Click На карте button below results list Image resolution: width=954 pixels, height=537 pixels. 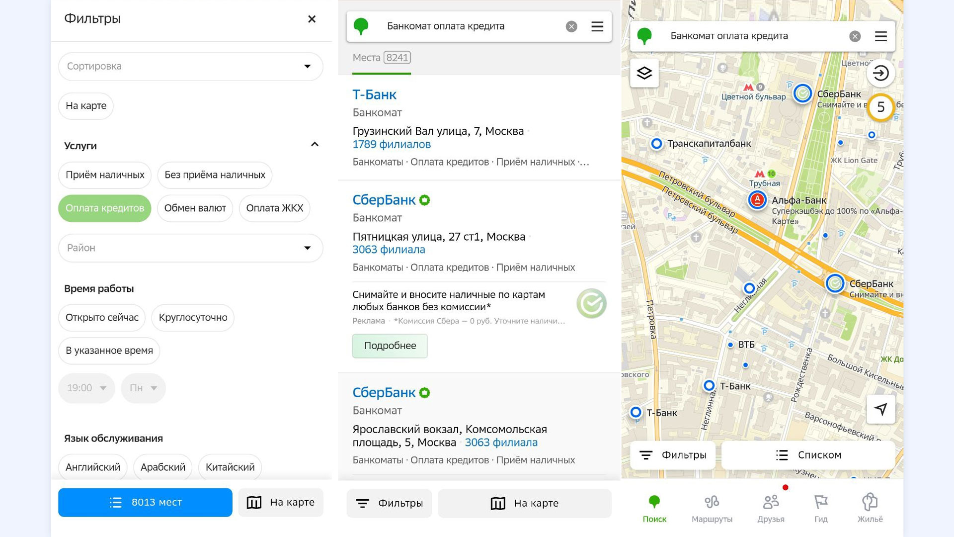[x=524, y=504]
